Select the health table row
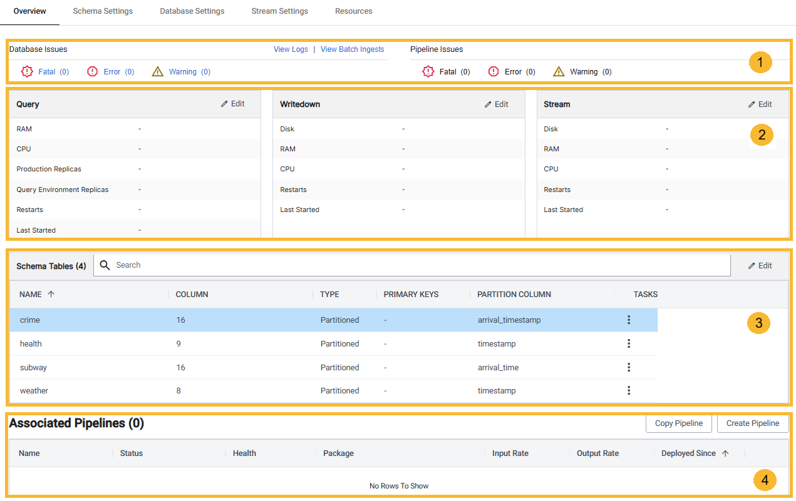Screen dimensions: 796x501 click(x=333, y=343)
